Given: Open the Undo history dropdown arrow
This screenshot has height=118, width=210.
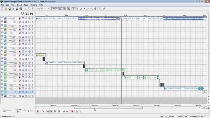Looking at the screenshot, I should pos(42,9).
